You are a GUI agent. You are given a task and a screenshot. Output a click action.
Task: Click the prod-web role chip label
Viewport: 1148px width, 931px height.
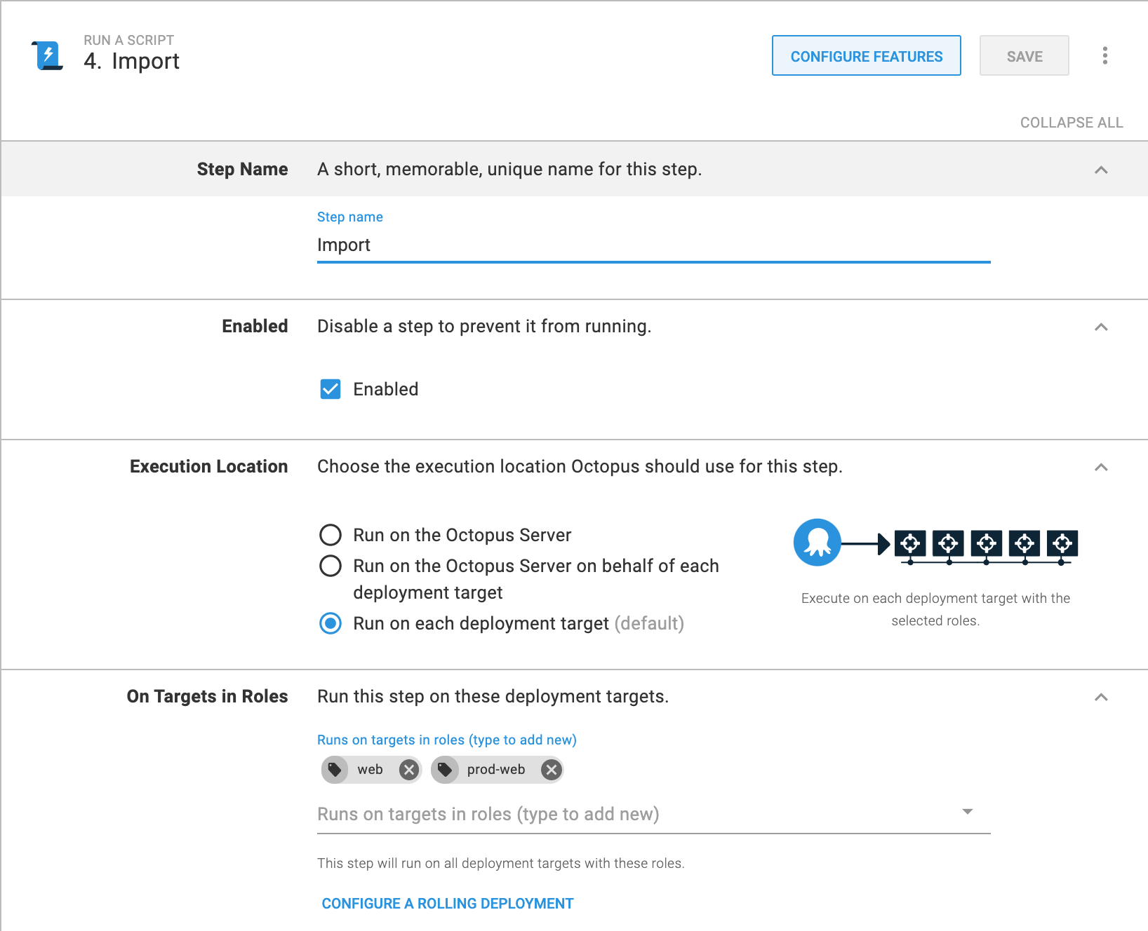click(496, 770)
